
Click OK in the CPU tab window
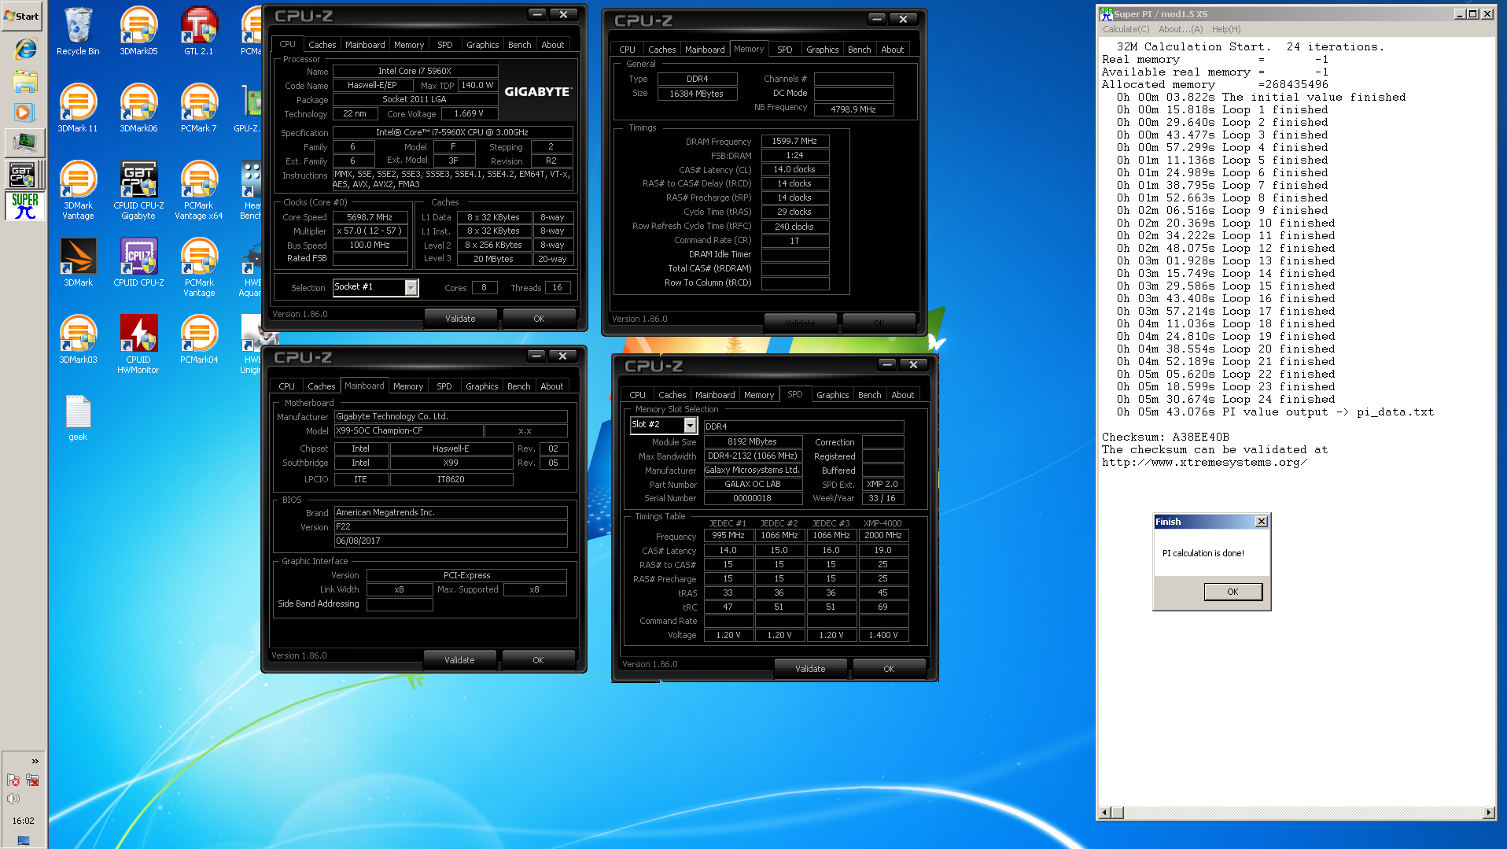click(x=539, y=319)
